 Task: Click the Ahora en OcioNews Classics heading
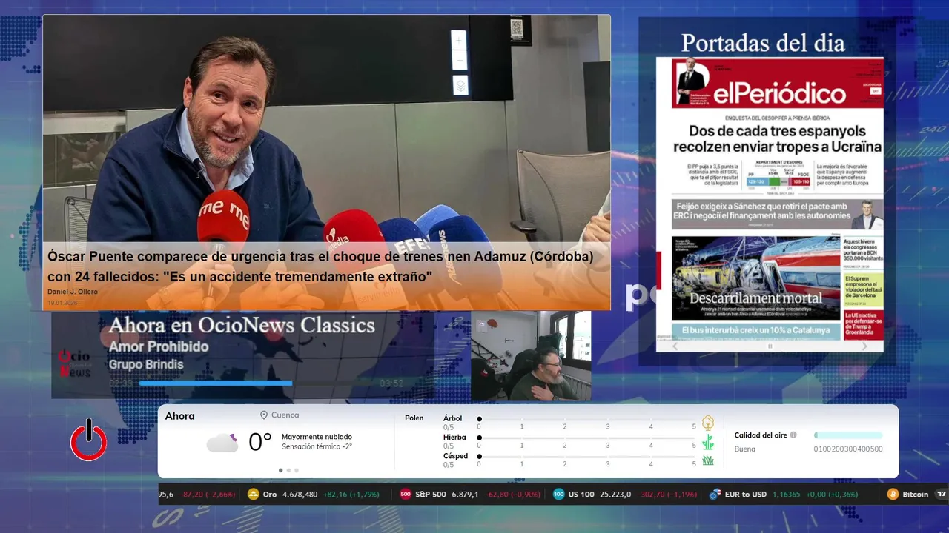[x=242, y=325]
